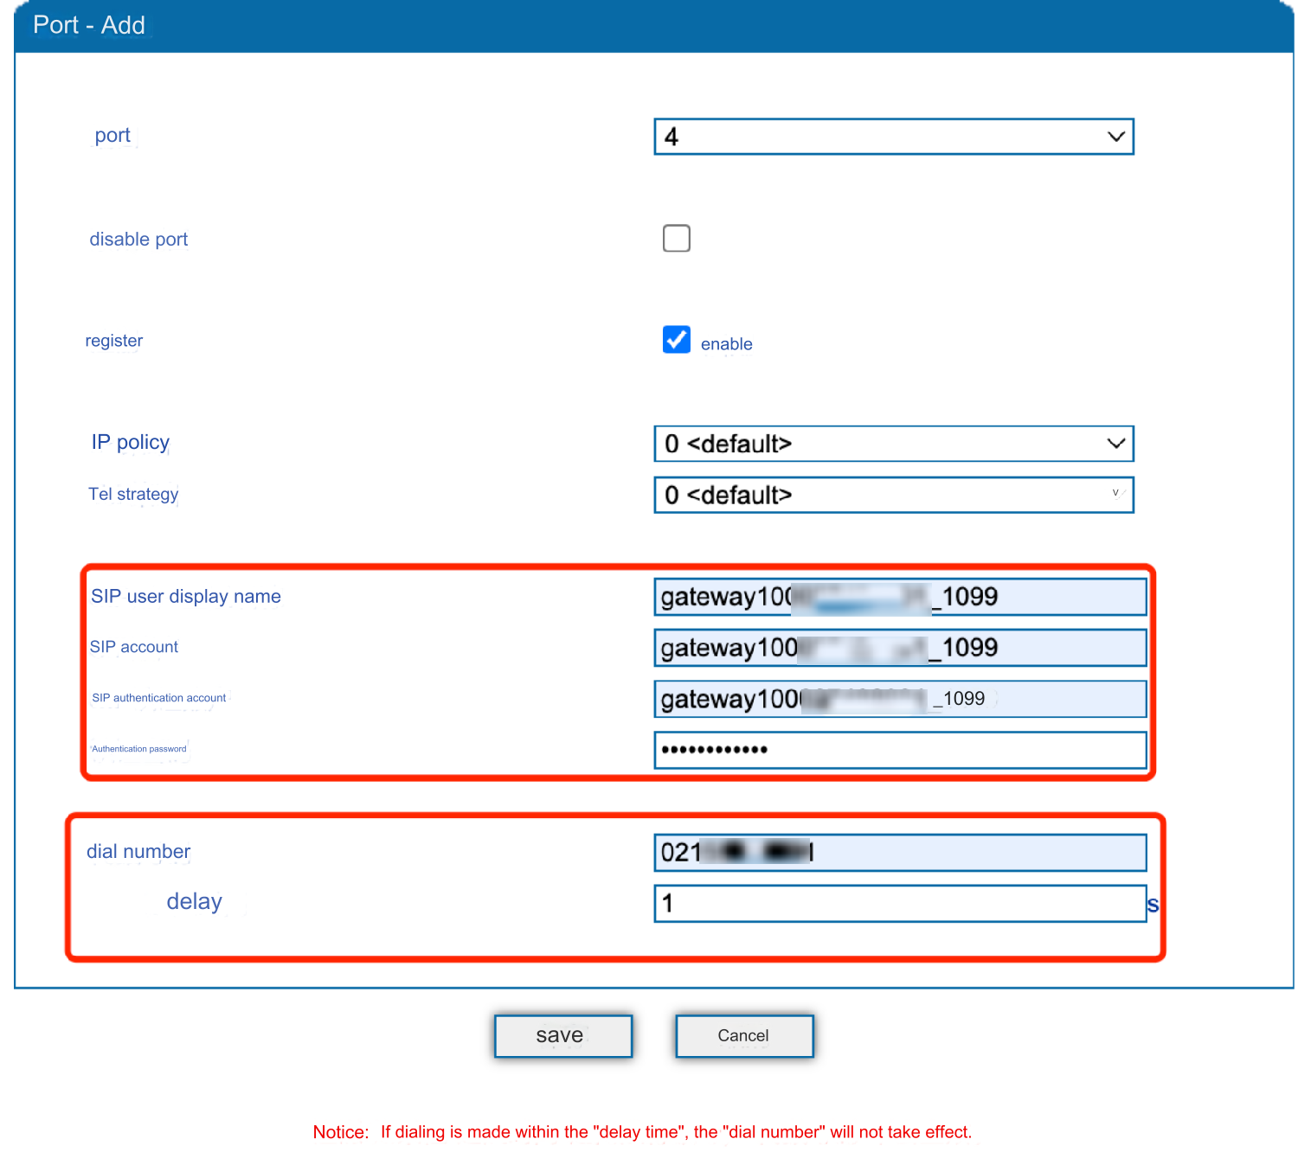Viewport: 1298px width, 1152px height.
Task: Click the Port - Add title bar
Action: tap(89, 24)
